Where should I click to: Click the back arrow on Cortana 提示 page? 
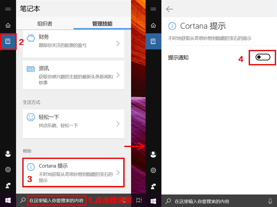[x=169, y=9]
